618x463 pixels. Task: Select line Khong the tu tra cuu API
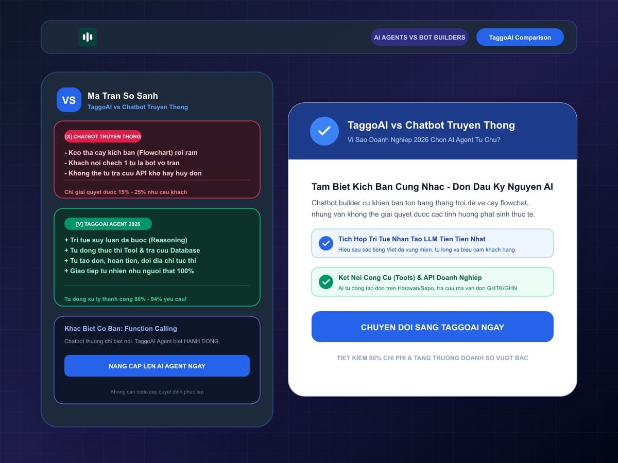coord(133,173)
